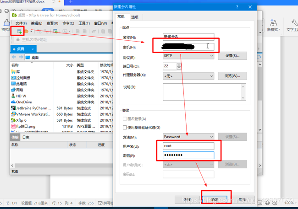Open the 文件(F) menu in Xftp
This screenshot has width=298, height=209.
point(21,23)
